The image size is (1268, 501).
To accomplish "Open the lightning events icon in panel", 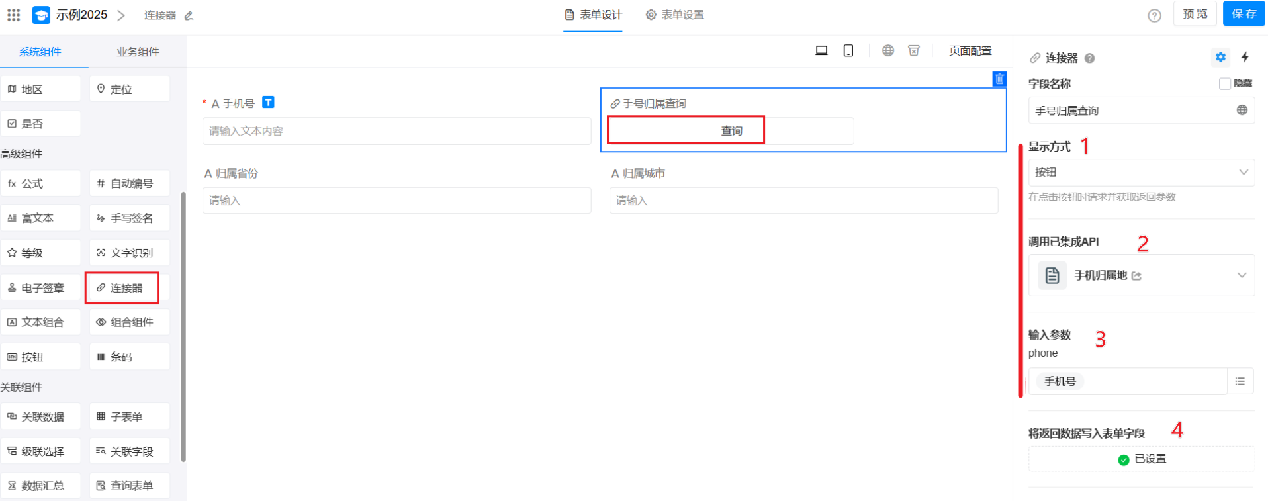I will click(1245, 57).
